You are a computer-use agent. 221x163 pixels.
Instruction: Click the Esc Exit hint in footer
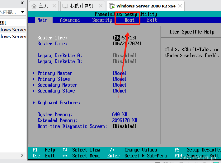click(x=44, y=156)
